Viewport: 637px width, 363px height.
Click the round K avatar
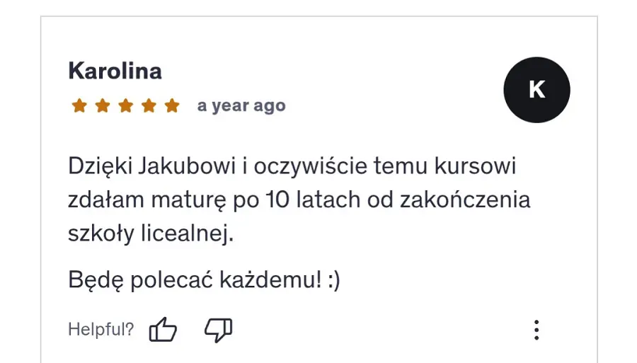[536, 90]
